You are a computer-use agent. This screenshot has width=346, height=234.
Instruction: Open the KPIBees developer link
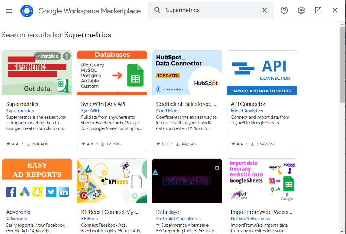[89, 219]
